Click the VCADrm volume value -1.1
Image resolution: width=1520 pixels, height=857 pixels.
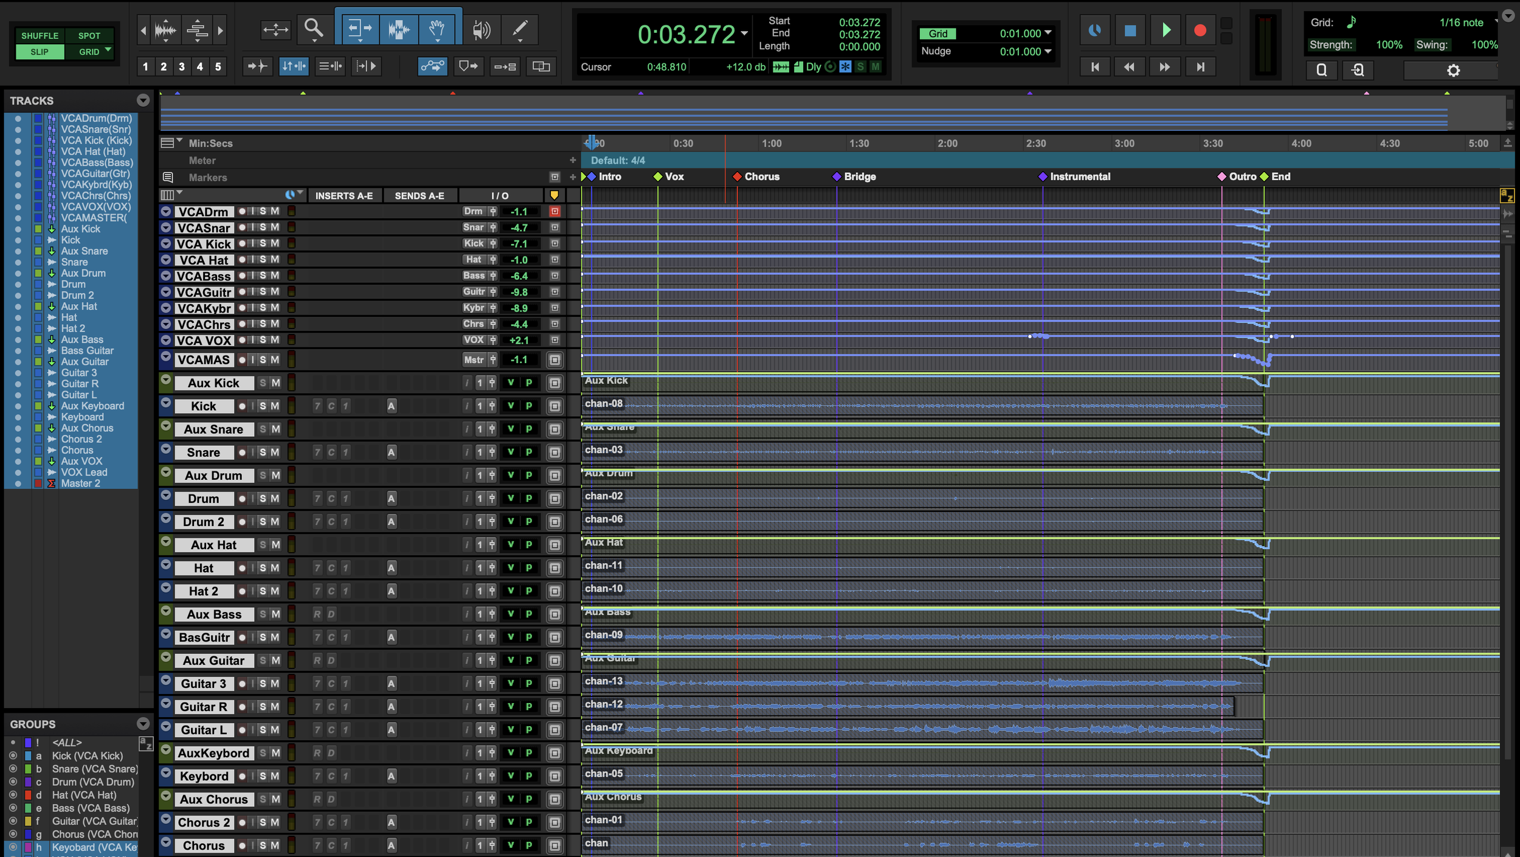[519, 212]
